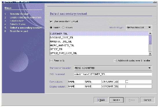Viewport: 159px width, 107px height.
Task: Click step 6 Finish the wizard
Action: tap(19, 31)
